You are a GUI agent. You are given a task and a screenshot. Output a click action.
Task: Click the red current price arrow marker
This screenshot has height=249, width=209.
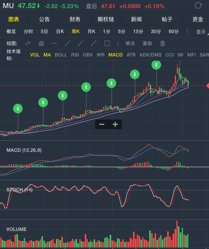[207, 86]
